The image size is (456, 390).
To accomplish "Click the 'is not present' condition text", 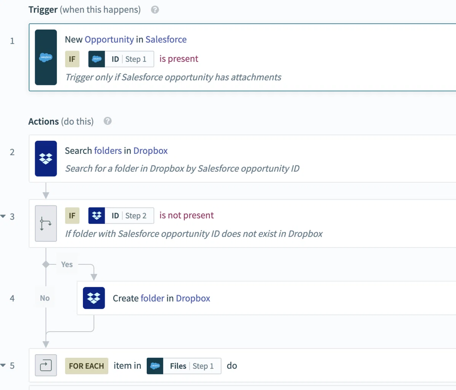I will coord(187,215).
